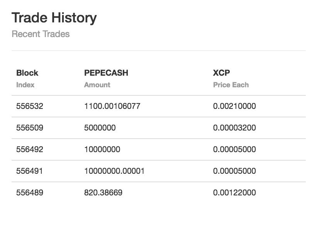Click price 0.00003200
Screen dimensions: 322x234
(x=234, y=127)
